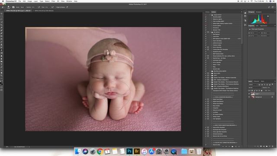The image size is (277, 156).
Task: Click the Layer 1 thumbnail in Layers panel
Action: click(x=253, y=94)
